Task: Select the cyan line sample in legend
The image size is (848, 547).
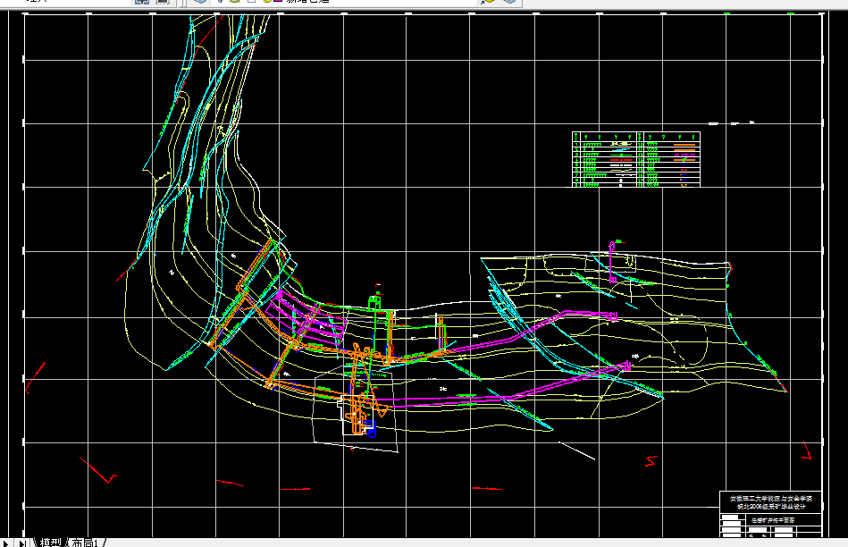Action: tap(621, 149)
